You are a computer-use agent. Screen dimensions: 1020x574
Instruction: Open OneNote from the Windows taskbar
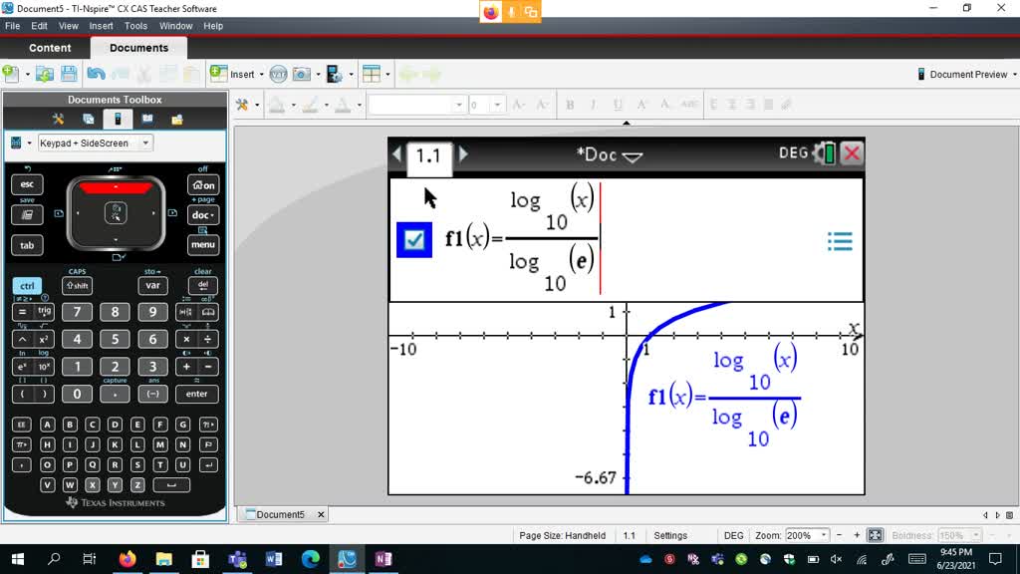383,559
